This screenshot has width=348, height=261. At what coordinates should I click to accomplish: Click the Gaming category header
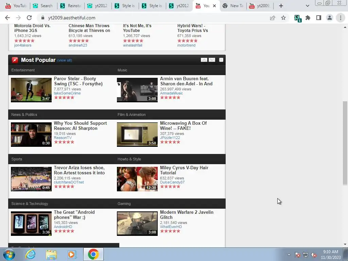[x=124, y=204]
